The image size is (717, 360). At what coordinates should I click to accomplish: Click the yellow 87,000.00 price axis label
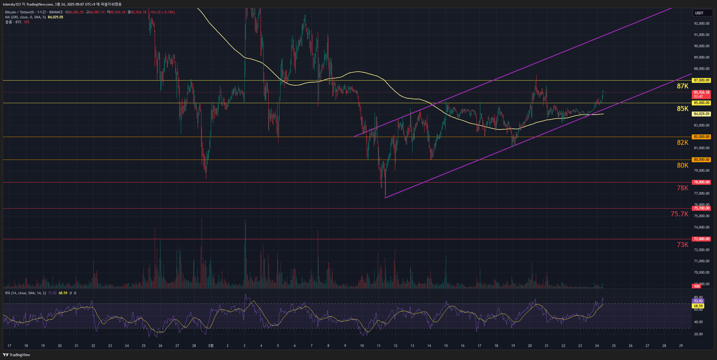coord(701,80)
